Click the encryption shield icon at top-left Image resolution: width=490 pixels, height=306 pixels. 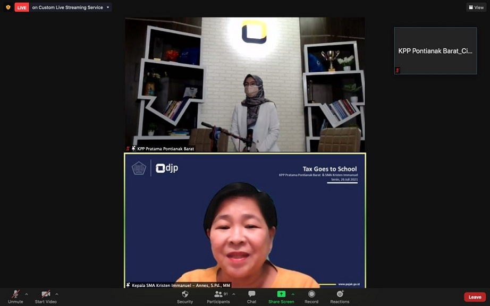click(x=8, y=7)
